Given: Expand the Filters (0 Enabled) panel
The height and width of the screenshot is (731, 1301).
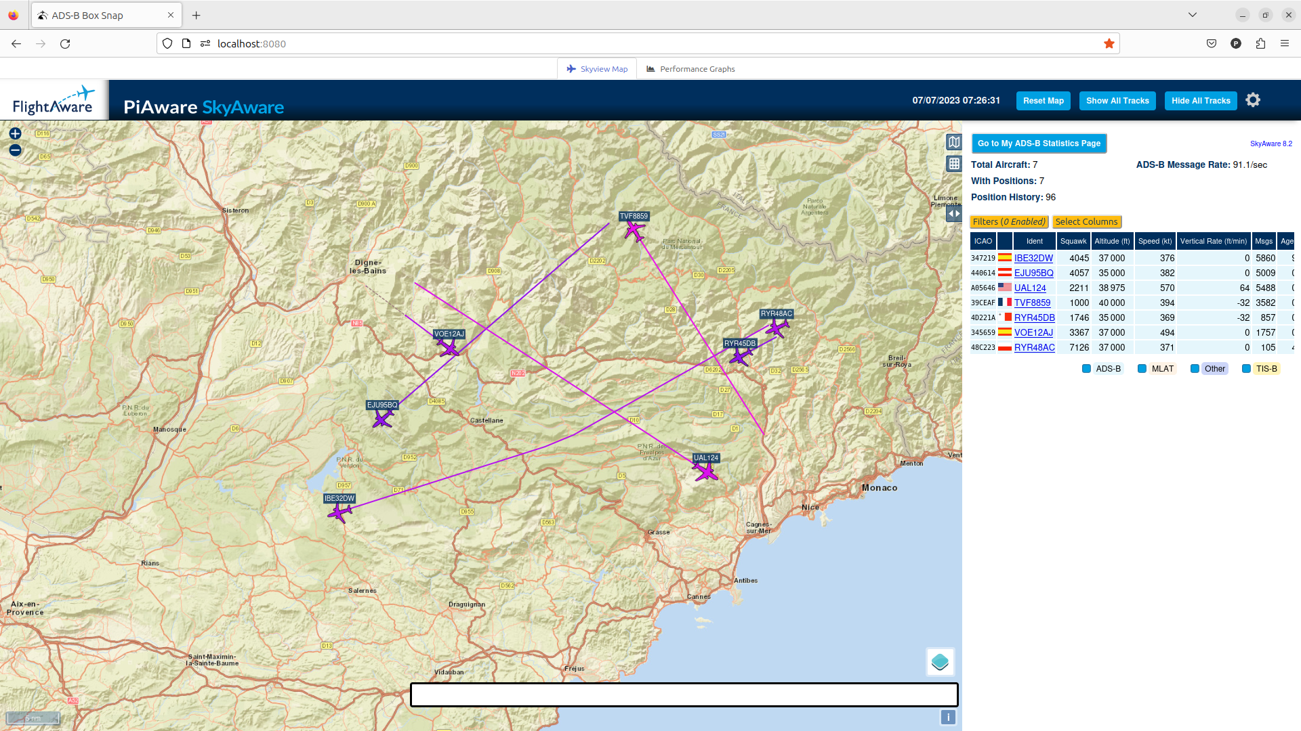Looking at the screenshot, I should point(1009,222).
